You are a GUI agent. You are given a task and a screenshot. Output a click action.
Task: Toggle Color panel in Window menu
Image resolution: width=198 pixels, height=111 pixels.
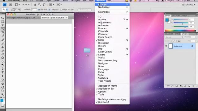click(x=112, y=40)
